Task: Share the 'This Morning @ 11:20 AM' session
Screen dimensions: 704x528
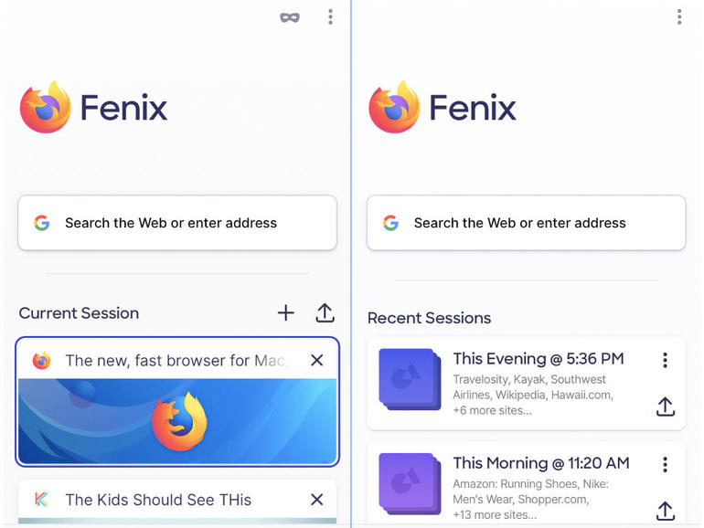Action: click(x=666, y=511)
